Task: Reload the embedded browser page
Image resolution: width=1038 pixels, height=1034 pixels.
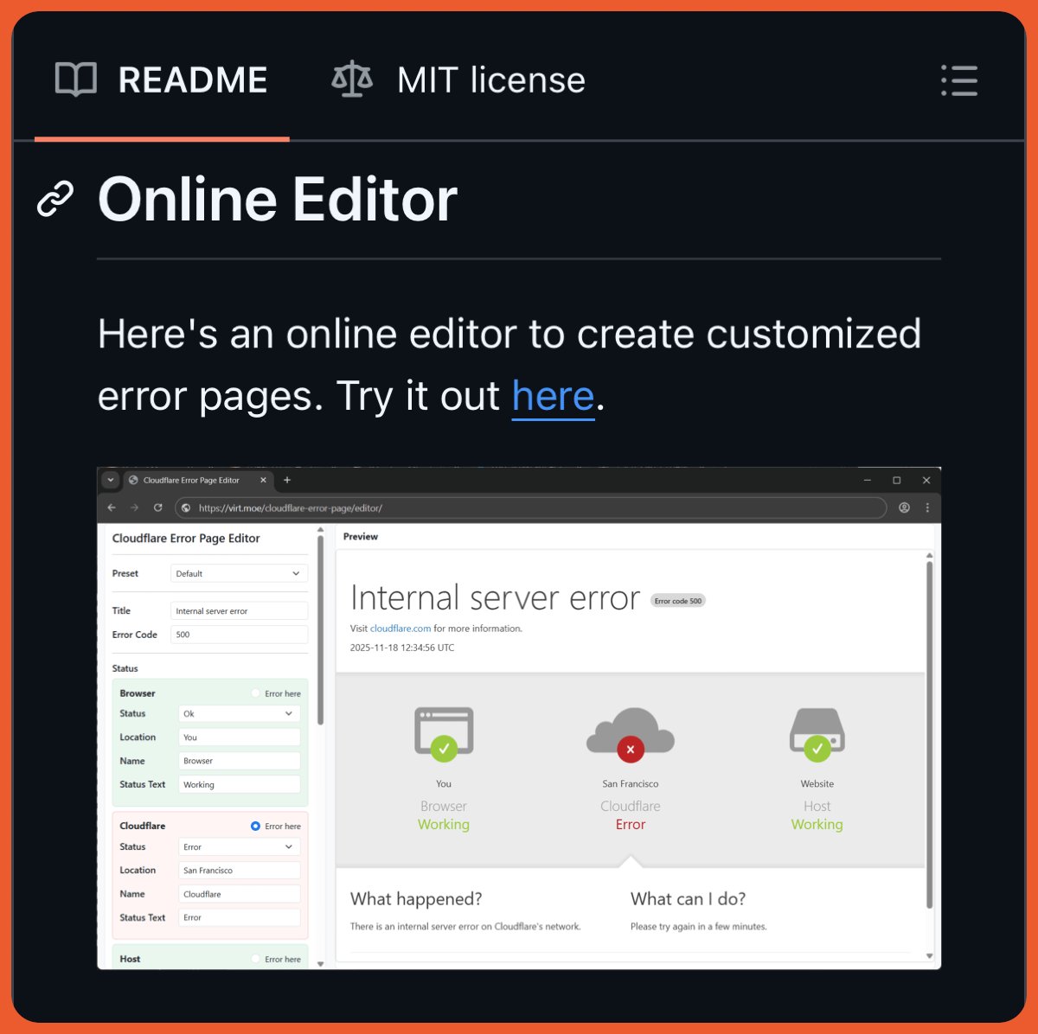Action: coord(157,507)
